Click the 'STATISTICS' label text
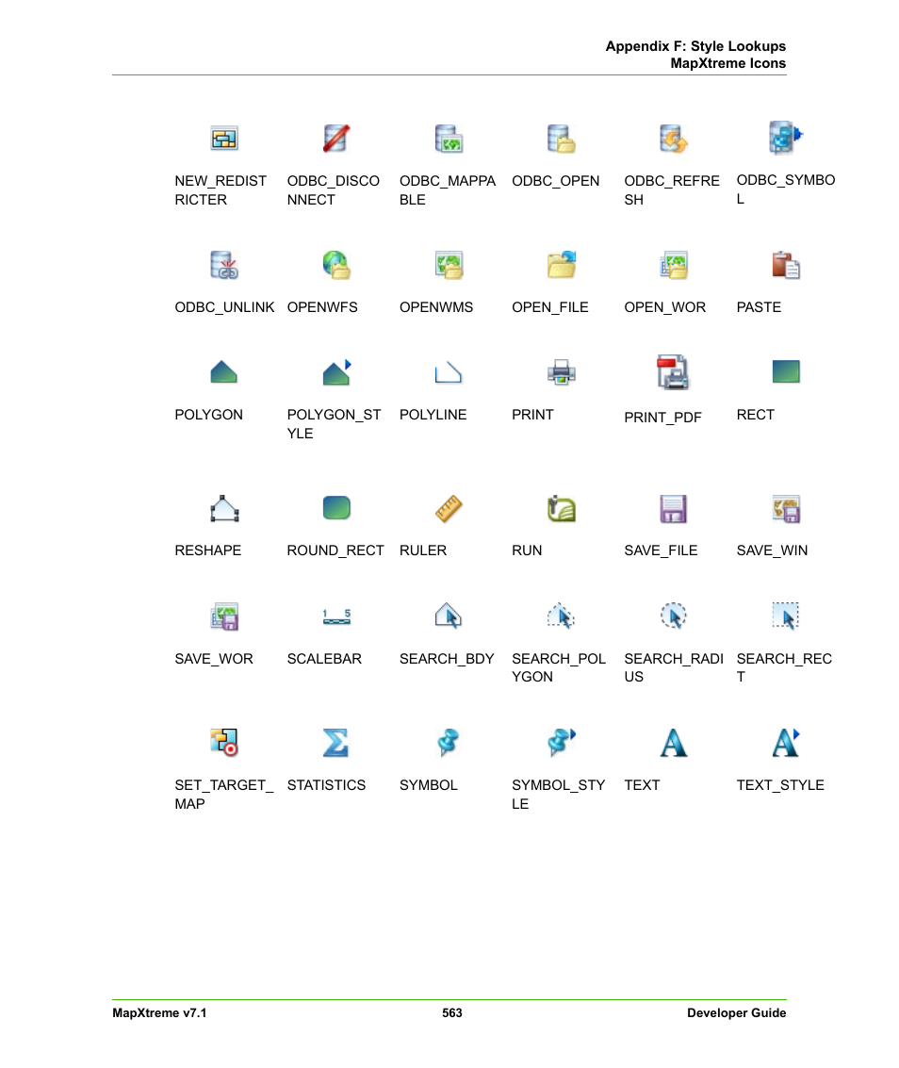The image size is (899, 1068). coord(326,785)
